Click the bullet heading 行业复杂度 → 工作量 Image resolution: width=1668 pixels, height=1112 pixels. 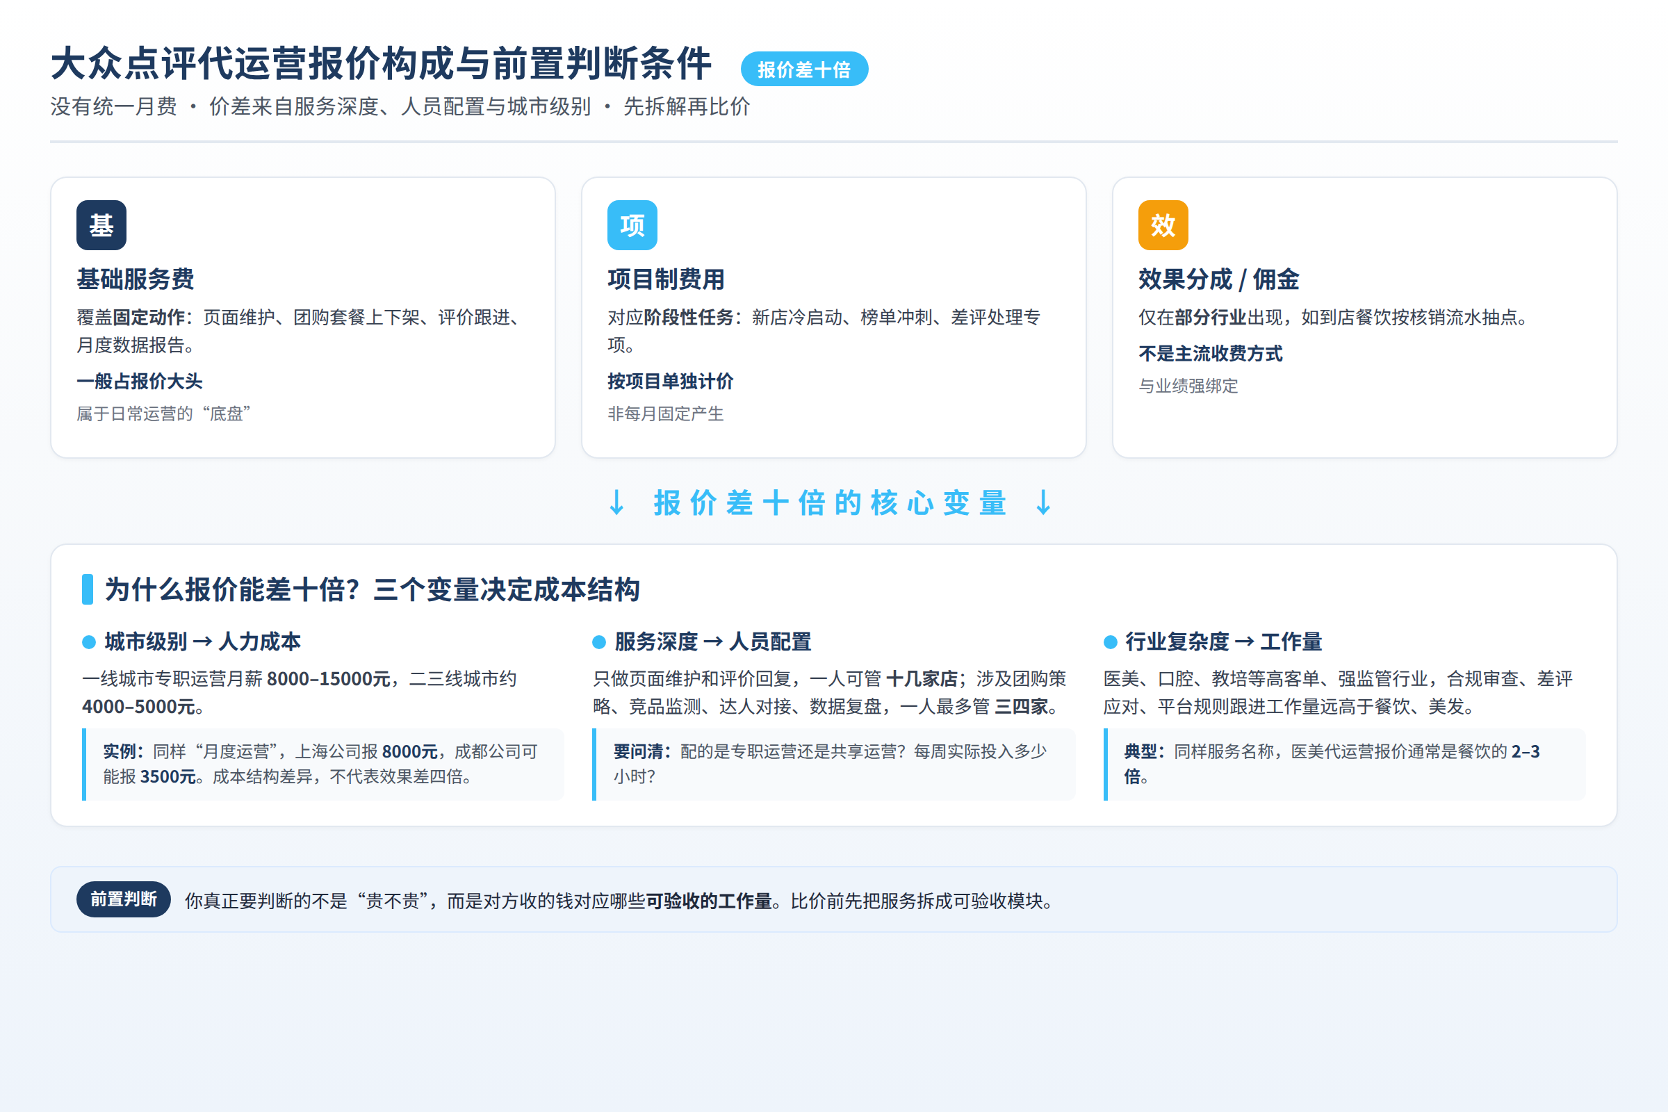tap(1223, 641)
